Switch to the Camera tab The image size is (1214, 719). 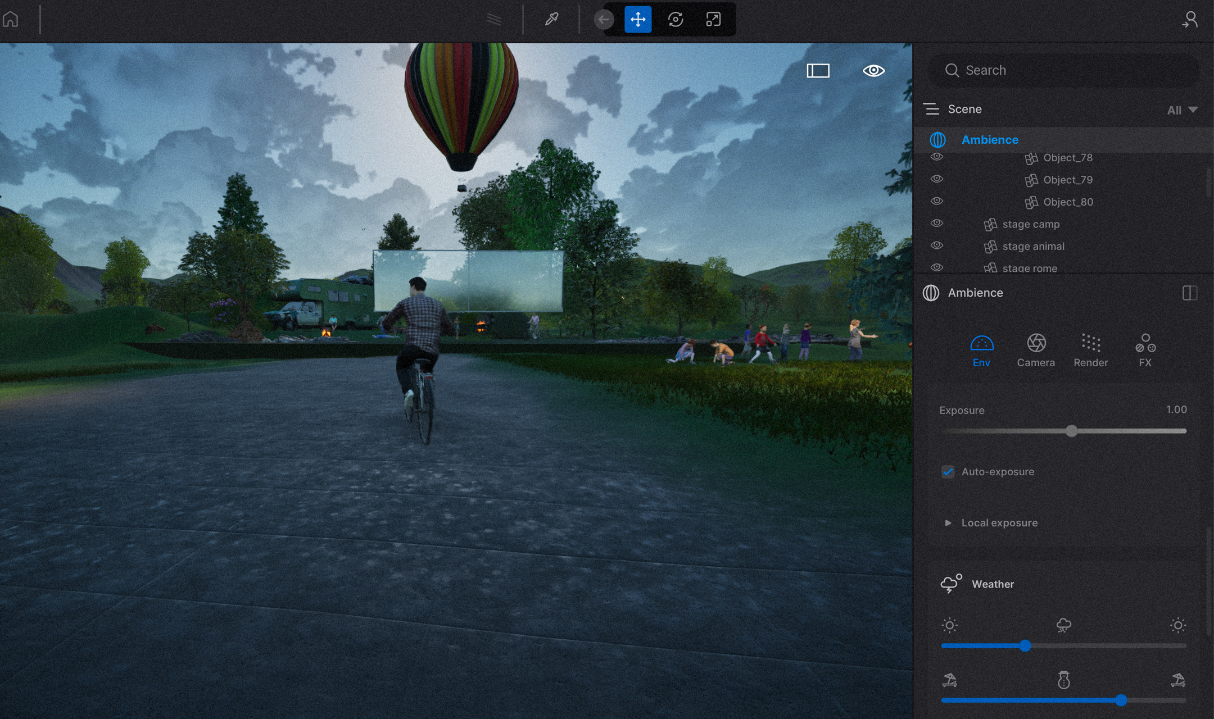click(x=1036, y=350)
